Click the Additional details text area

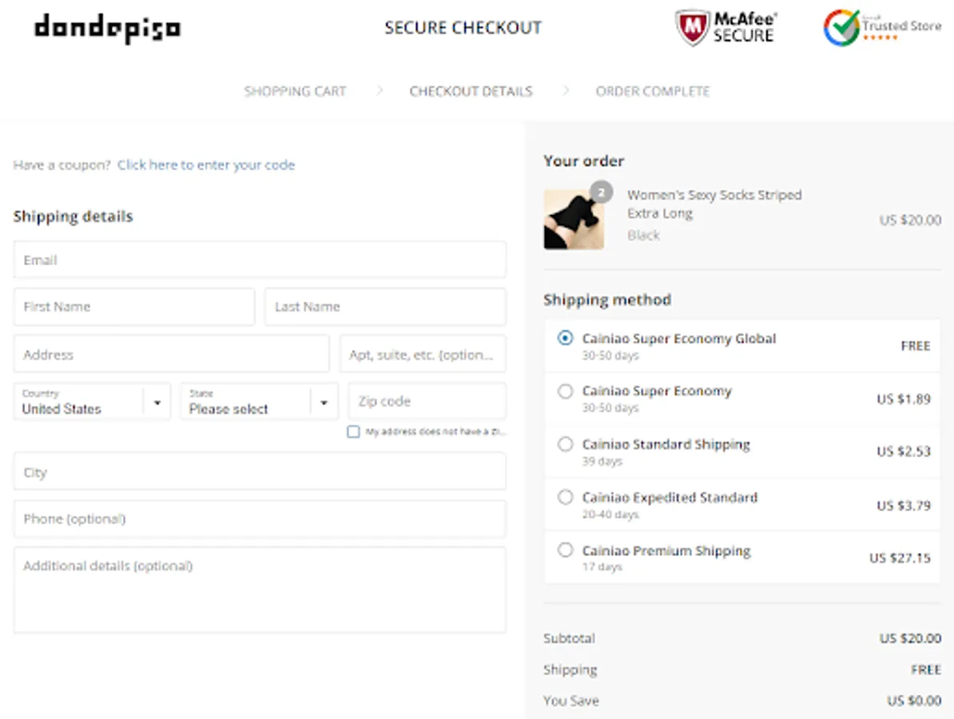click(260, 590)
